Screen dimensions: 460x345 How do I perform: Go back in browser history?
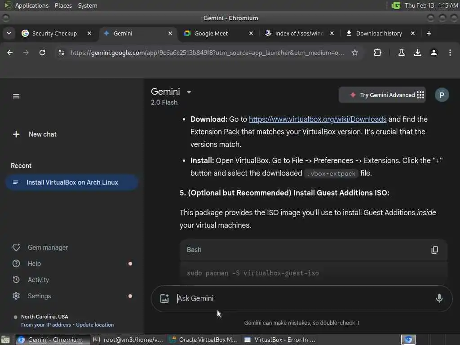[x=10, y=53]
